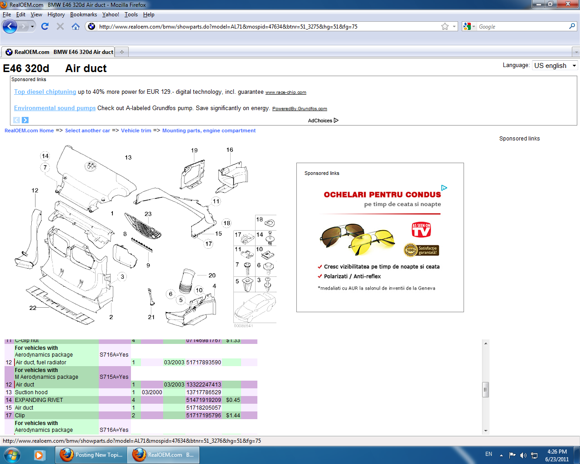Open the Windows Start menu
Screen dimensions: 580x464
12,454
